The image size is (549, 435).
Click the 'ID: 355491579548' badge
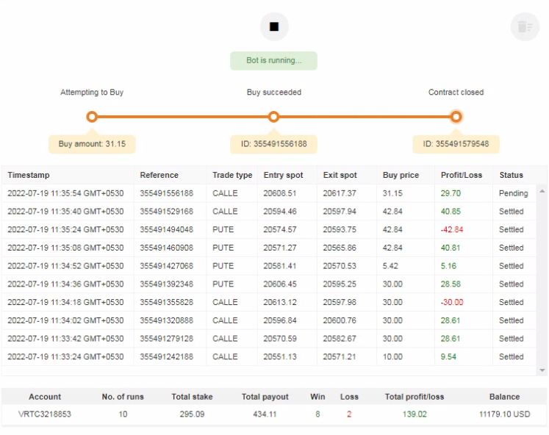(x=456, y=144)
